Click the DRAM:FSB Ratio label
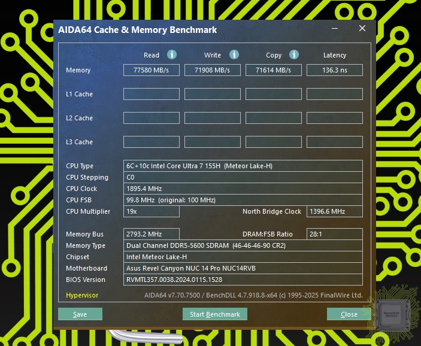Screen dimensions: 421x346 point(268,234)
